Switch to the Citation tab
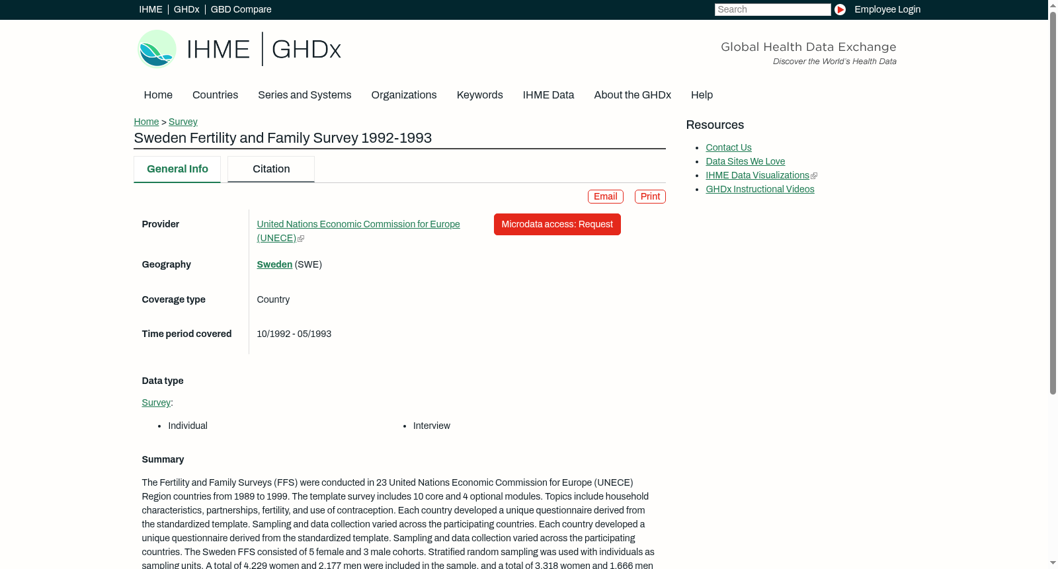Viewport: 1058px width, 569px height. click(271, 169)
